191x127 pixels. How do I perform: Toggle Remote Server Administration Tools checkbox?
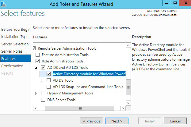click(x=34, y=48)
